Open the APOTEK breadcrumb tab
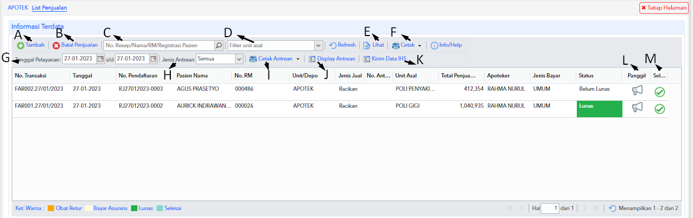Viewport: 693px width, 218px height. point(18,8)
